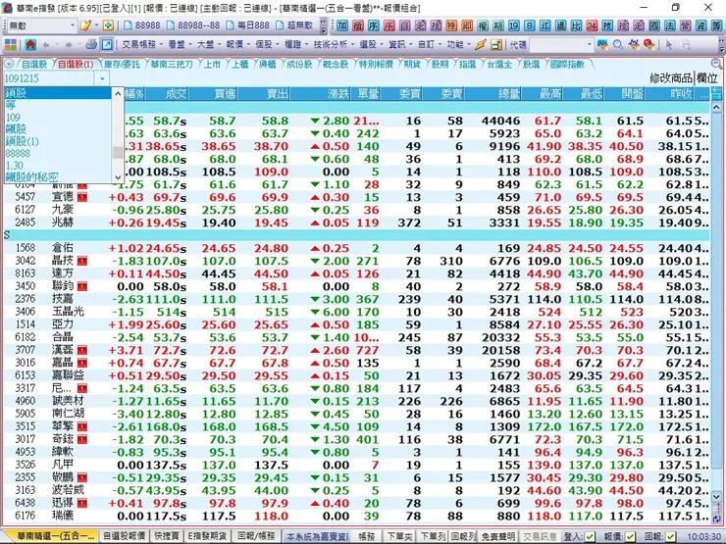Click the 欄位 button
The image size is (726, 544).
coord(707,78)
